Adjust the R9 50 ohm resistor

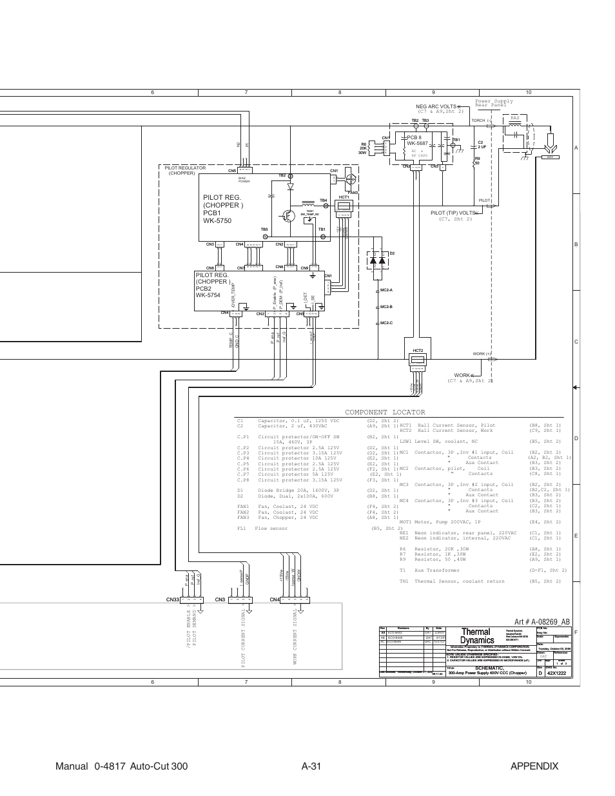pyautogui.click(x=475, y=162)
